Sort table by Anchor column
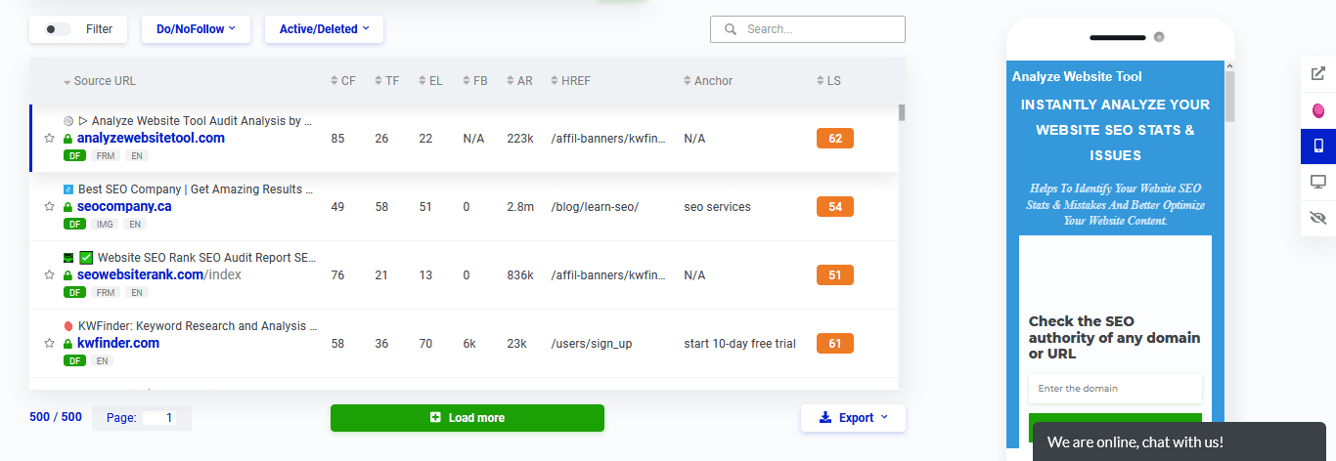Image resolution: width=1336 pixels, height=461 pixels. 708,81
